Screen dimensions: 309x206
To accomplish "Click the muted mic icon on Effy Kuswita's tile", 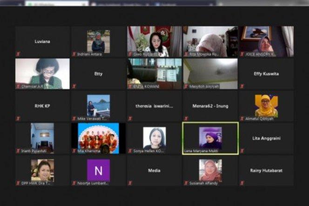I will point(242,86).
